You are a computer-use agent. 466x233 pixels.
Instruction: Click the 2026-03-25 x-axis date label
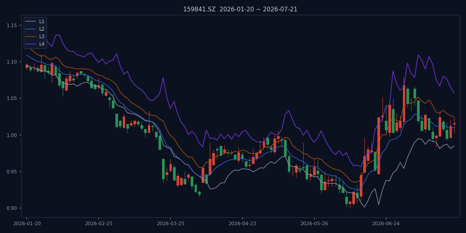click(171, 224)
